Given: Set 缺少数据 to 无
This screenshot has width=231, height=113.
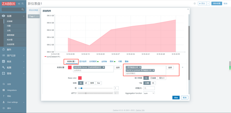Looking at the screenshot, I should pyautogui.click(x=146, y=78).
